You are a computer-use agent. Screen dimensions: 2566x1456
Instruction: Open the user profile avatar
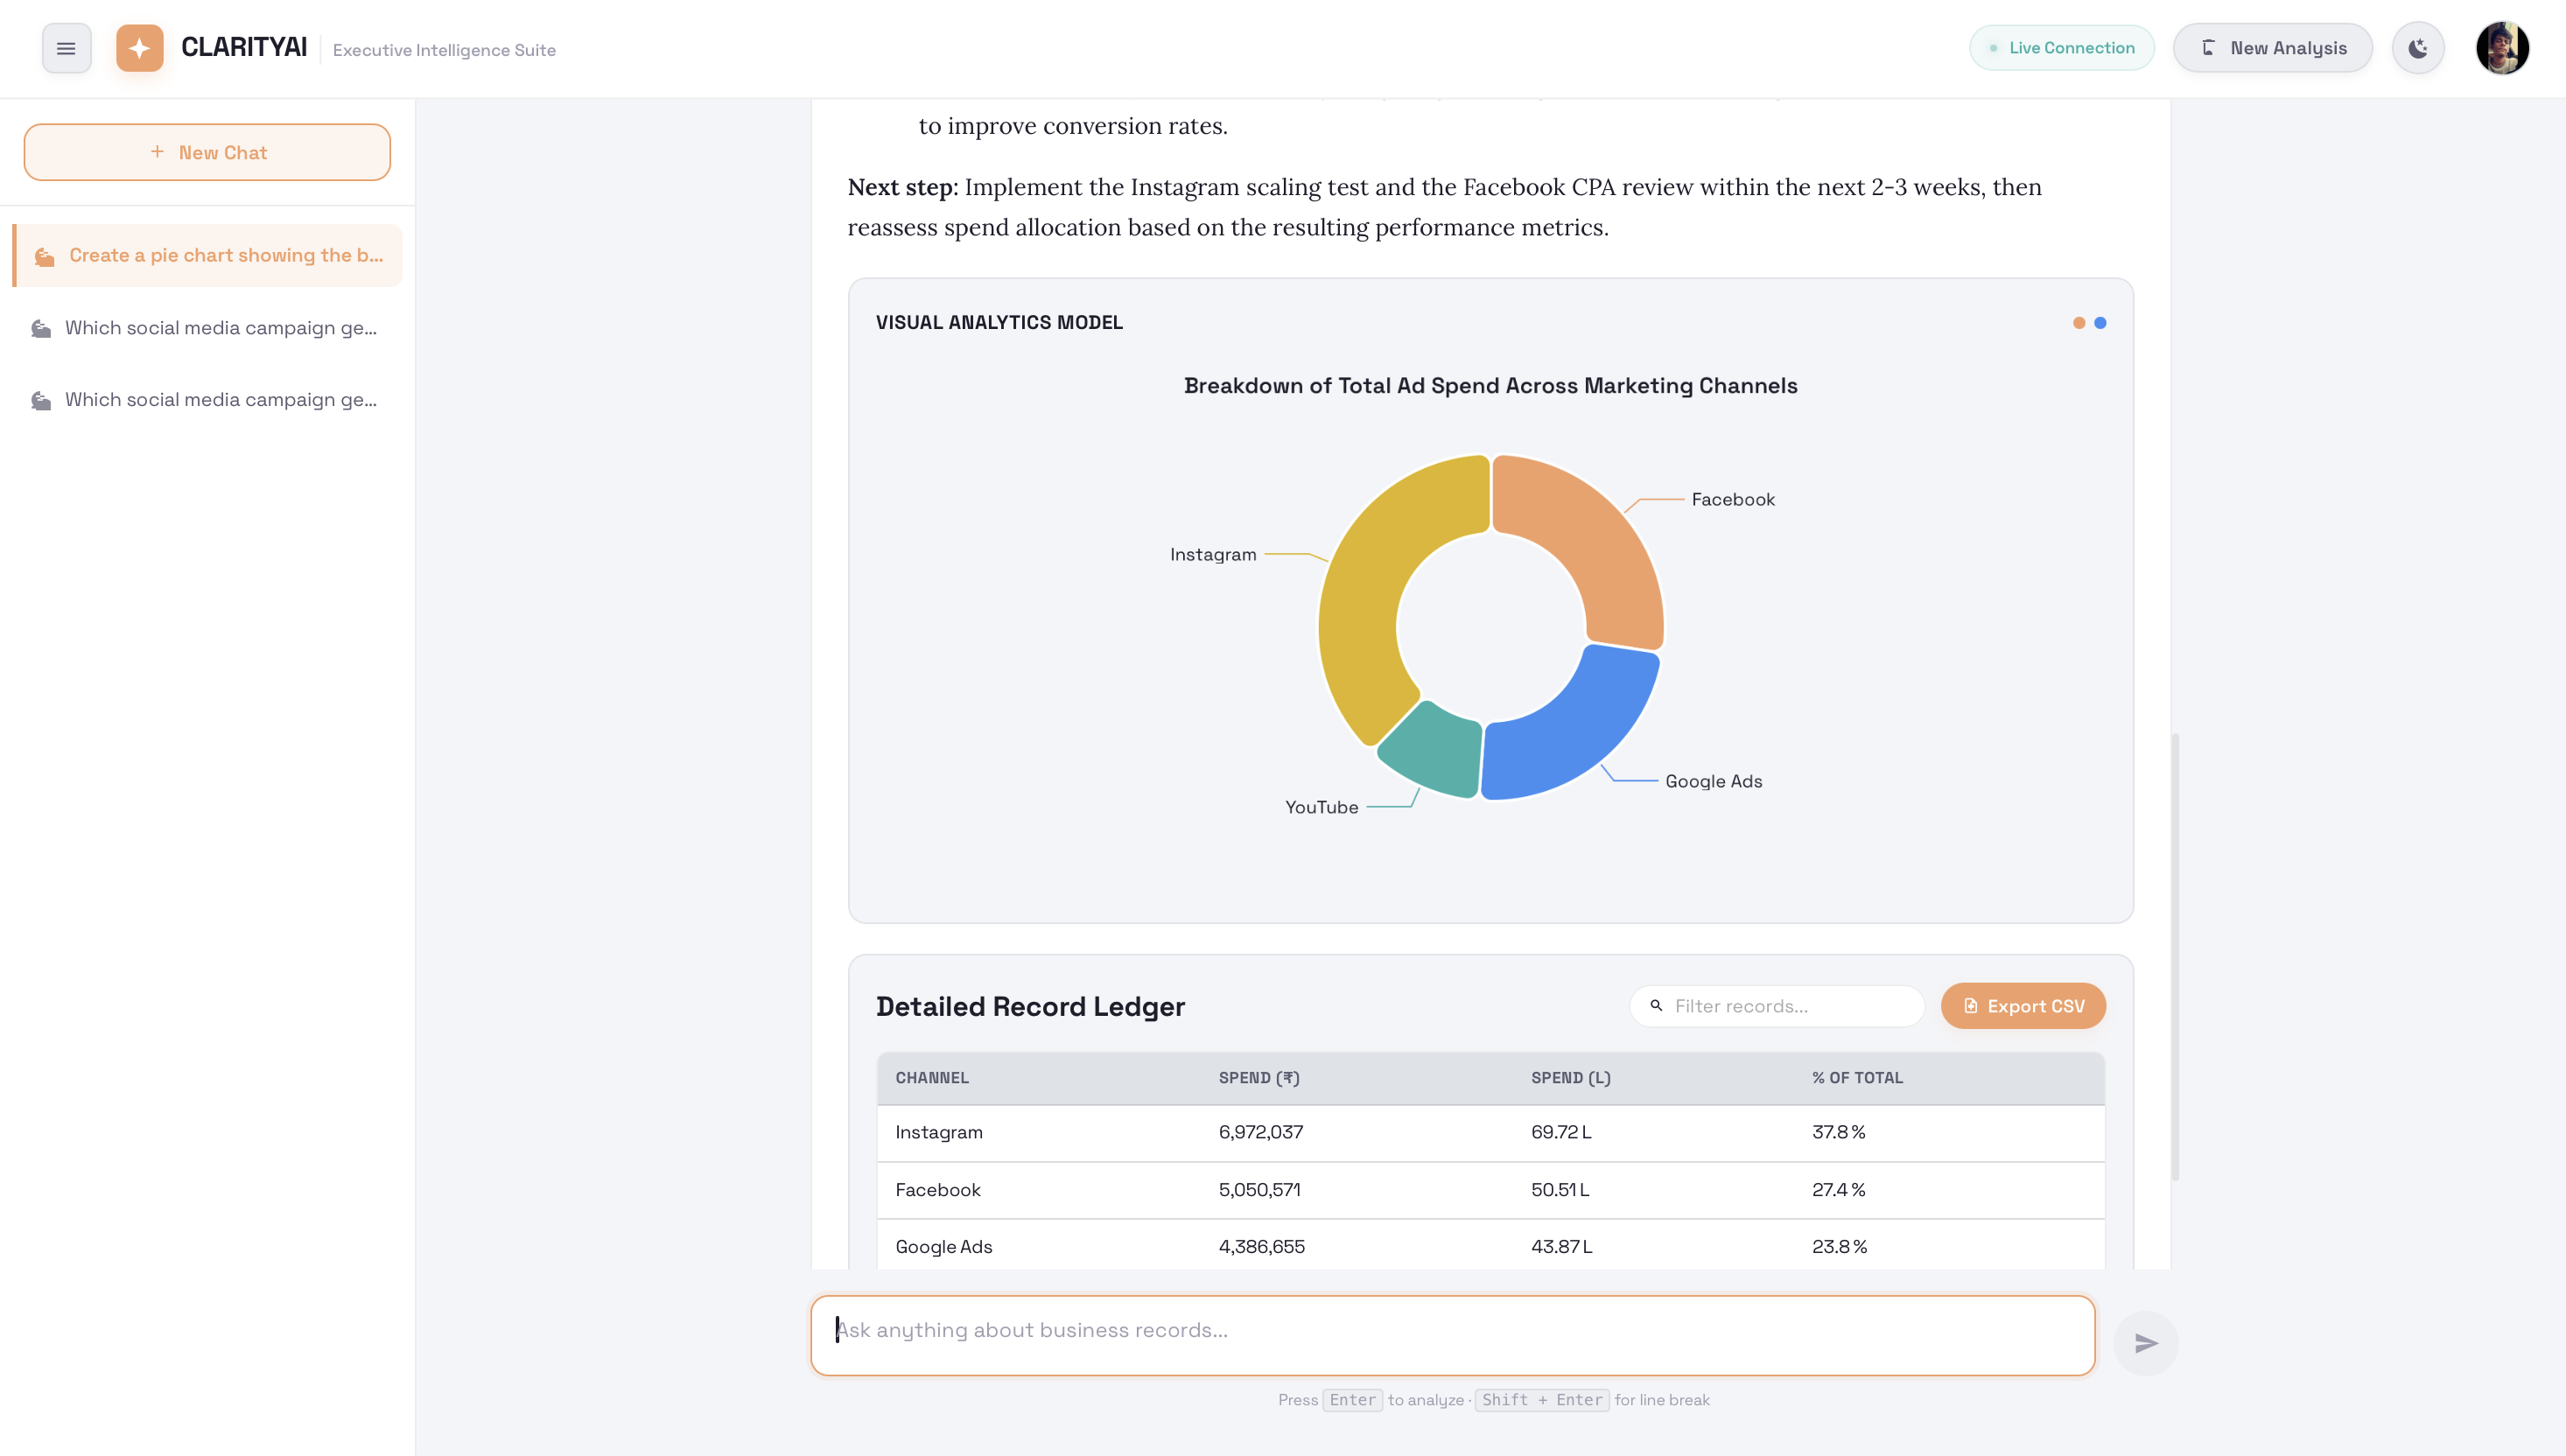coord(2502,48)
